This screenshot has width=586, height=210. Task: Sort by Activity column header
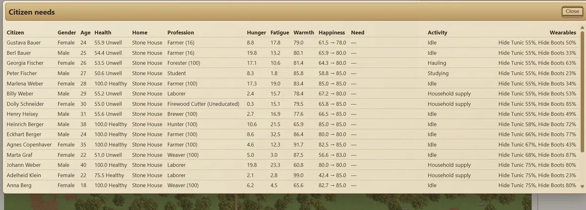[x=438, y=33]
